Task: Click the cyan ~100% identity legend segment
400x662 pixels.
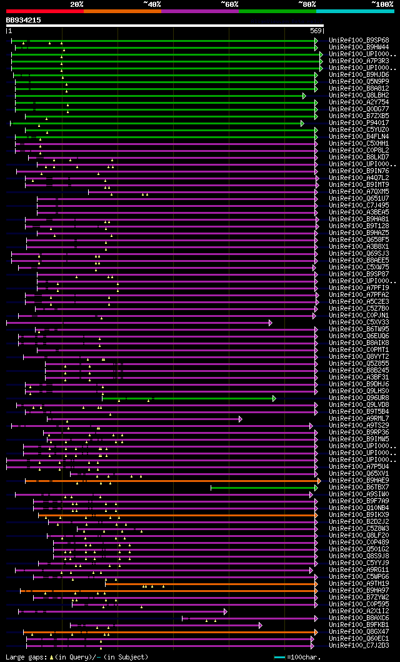Action: click(355, 11)
